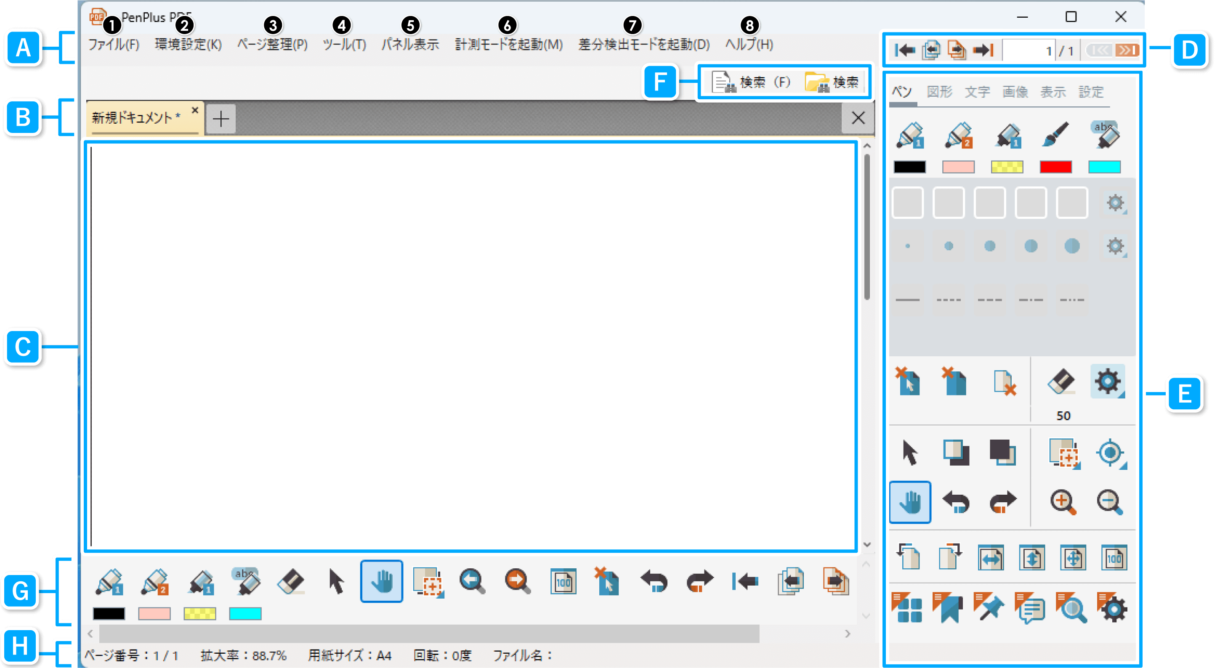Click the 100% zoom icon in bottom toolbar
Screen dimensions: 1220x668
tap(563, 581)
